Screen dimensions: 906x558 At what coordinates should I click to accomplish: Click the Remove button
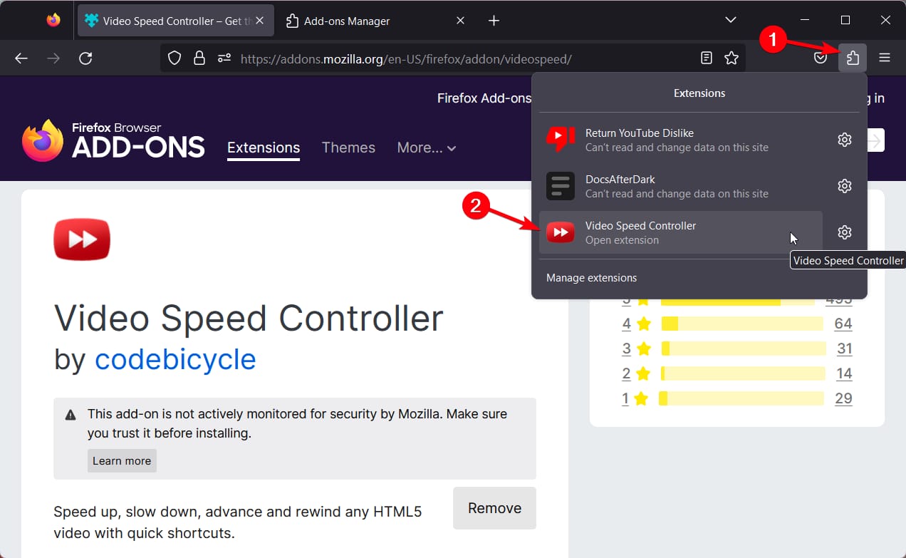click(x=494, y=508)
